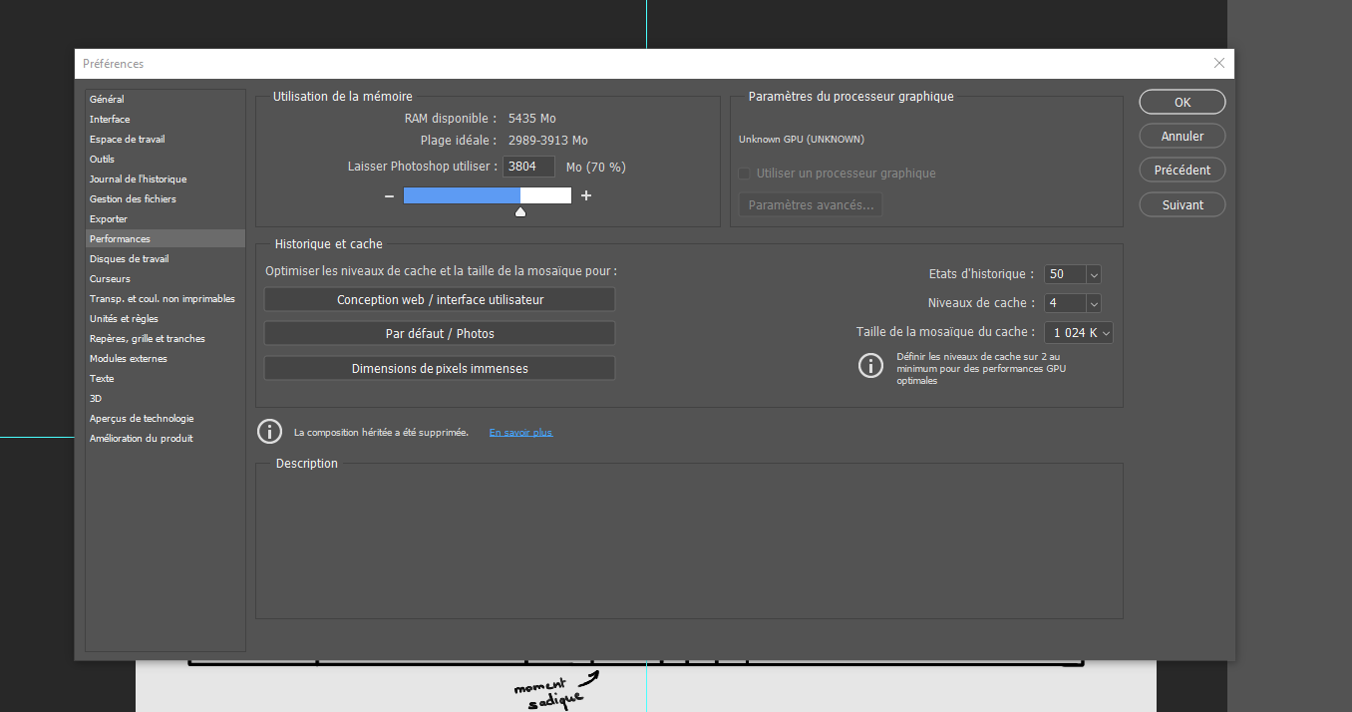The height and width of the screenshot is (712, 1352).
Task: Click the Annuler button
Action: pyautogui.click(x=1182, y=137)
